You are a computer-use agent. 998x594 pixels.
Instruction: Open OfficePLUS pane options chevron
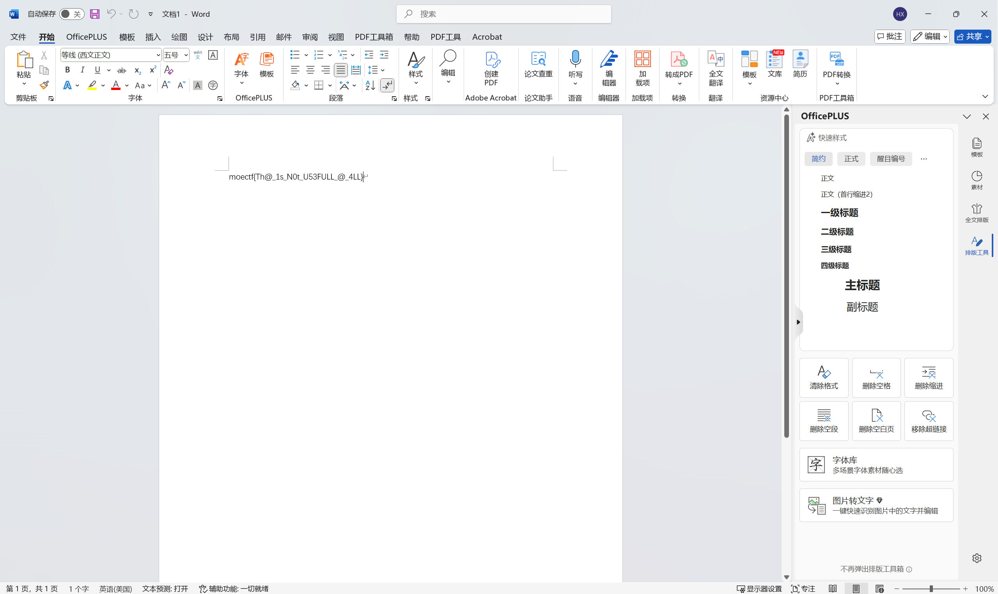coord(967,116)
